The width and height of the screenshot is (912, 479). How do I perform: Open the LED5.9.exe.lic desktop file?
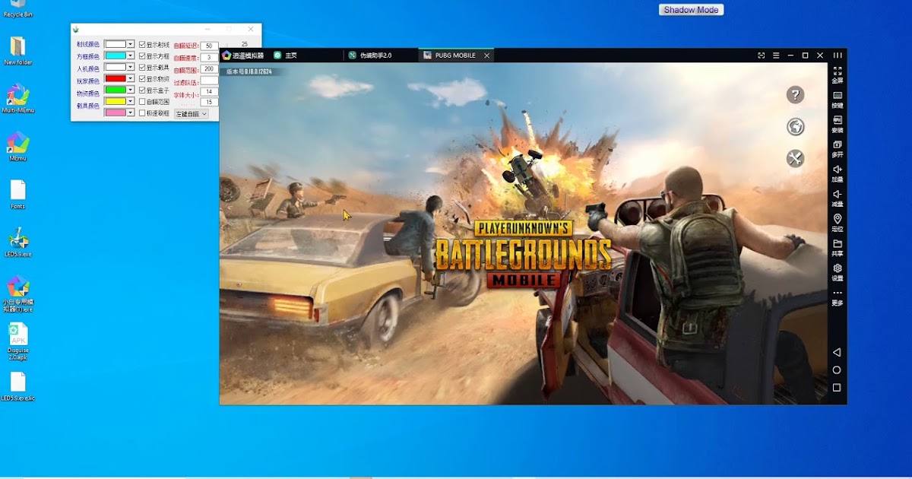coord(17,386)
